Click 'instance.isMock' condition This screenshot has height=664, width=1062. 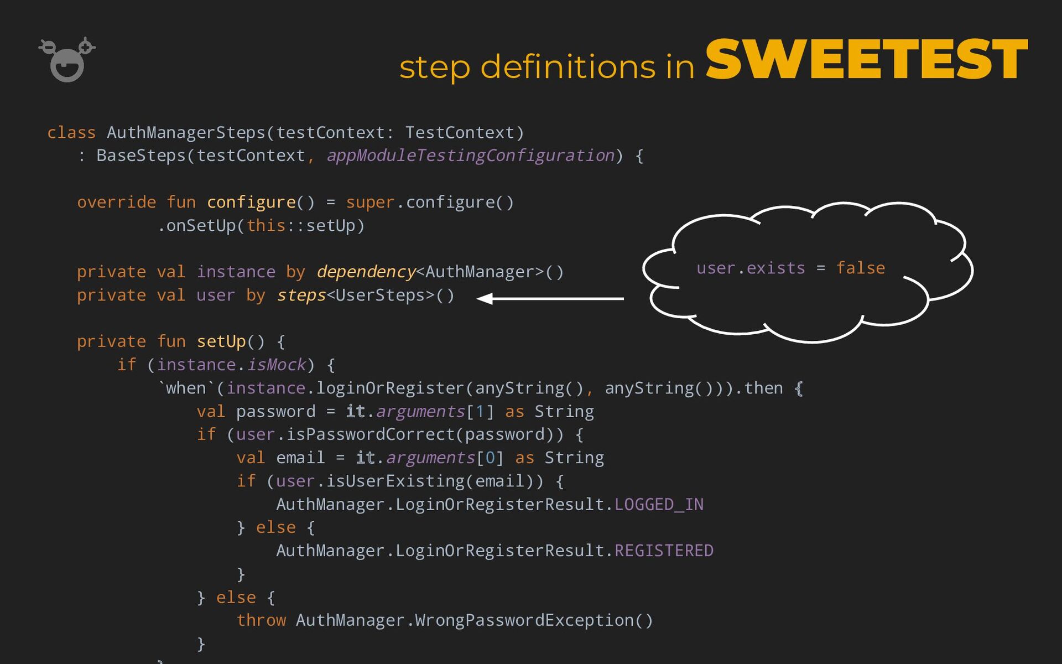[x=231, y=365]
